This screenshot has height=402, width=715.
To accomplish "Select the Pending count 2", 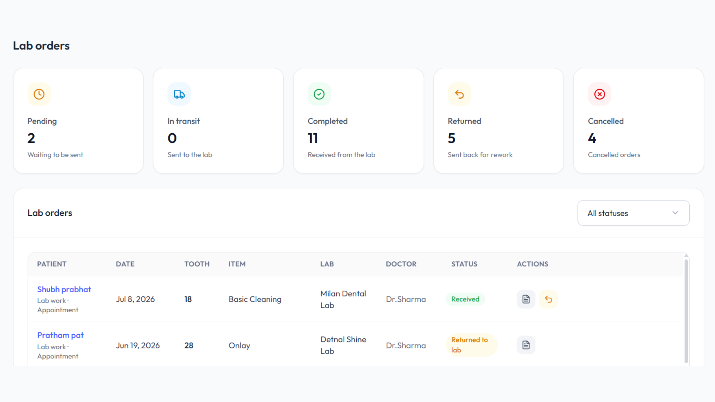I will click(31, 138).
